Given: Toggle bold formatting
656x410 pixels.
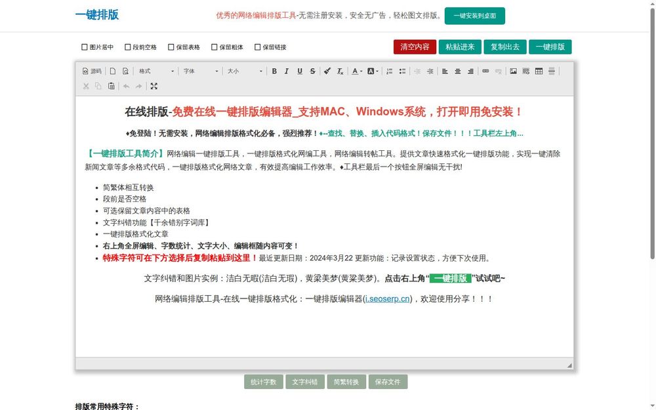Looking at the screenshot, I should coord(275,71).
